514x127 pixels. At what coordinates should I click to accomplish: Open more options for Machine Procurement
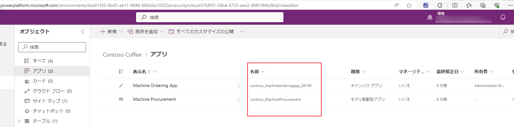click(239, 99)
